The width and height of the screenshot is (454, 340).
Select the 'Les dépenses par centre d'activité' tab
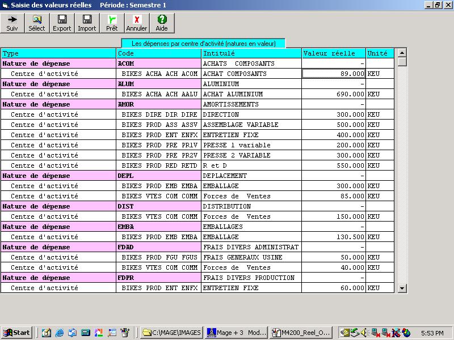point(204,44)
